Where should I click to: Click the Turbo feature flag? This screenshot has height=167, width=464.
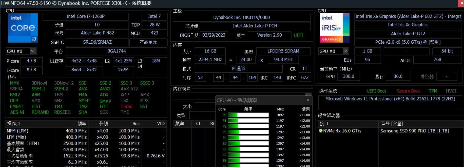point(126,106)
